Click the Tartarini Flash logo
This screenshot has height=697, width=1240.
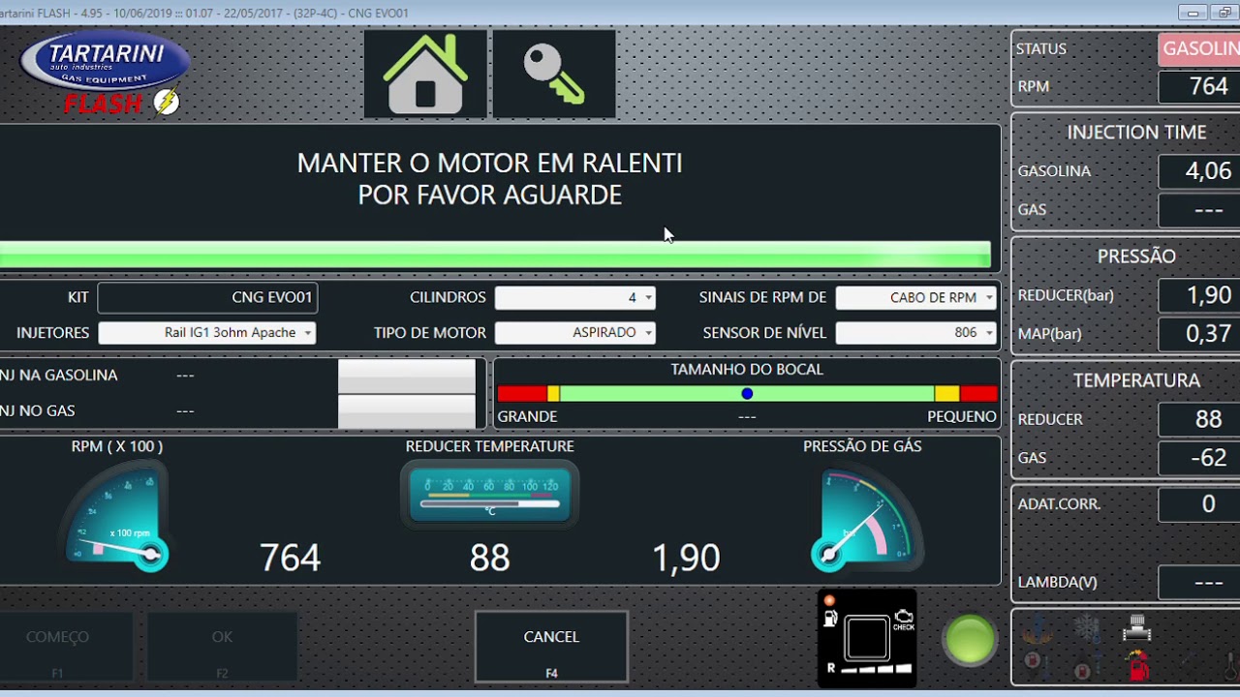(x=104, y=74)
